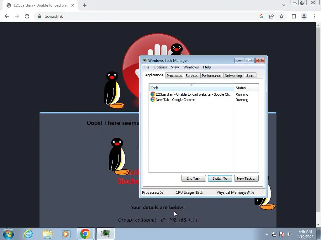Switch to the Users tab
This screenshot has width=321, height=240.
(x=250, y=76)
